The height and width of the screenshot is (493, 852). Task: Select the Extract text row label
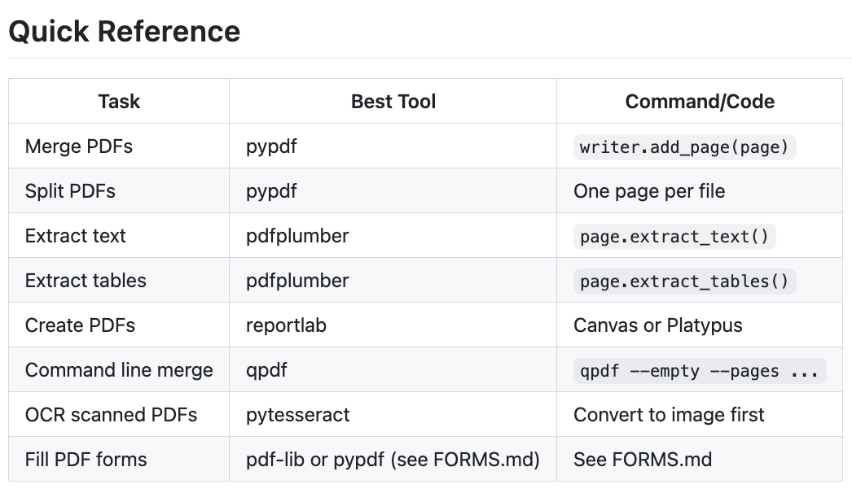tap(76, 236)
